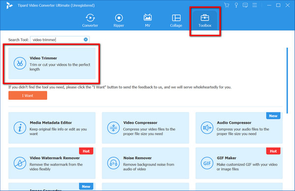The width and height of the screenshot is (295, 191).
Task: Maximize the Tipard window
Action: pyautogui.click(x=278, y=5)
